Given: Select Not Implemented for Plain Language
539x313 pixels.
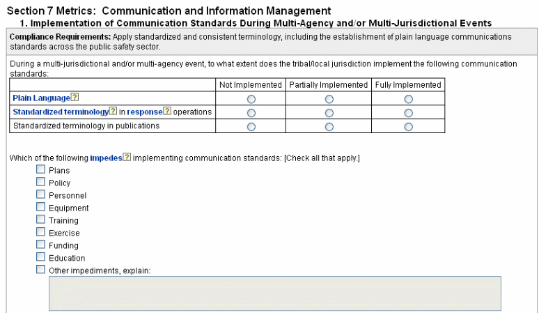Looking at the screenshot, I should (251, 99).
